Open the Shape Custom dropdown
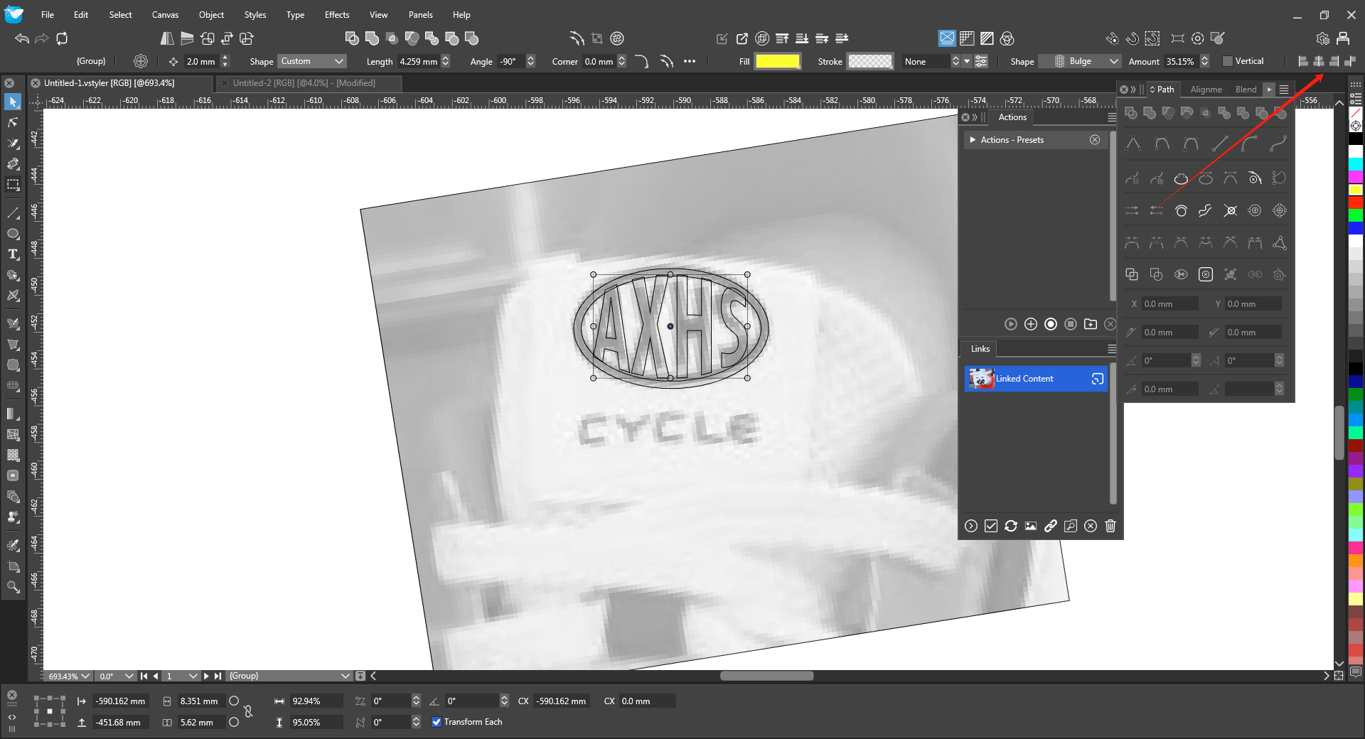The image size is (1365, 739). click(x=311, y=61)
